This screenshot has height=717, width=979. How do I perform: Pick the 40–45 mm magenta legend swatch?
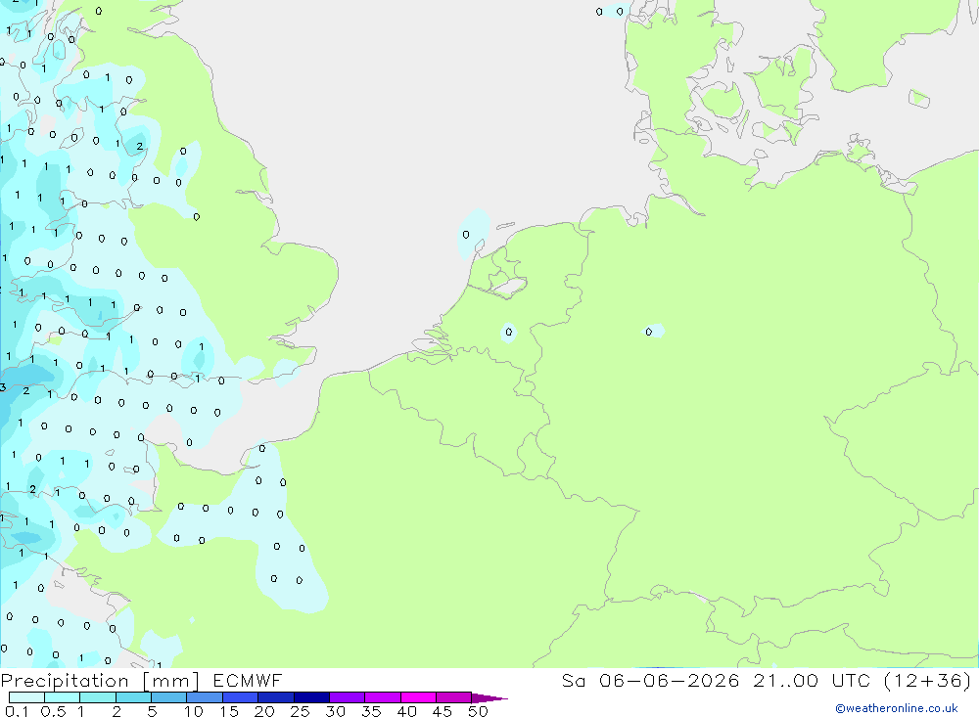[418, 697]
